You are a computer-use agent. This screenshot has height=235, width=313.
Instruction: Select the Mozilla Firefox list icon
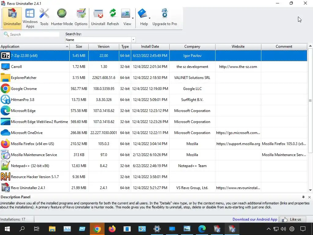[x=6, y=144]
